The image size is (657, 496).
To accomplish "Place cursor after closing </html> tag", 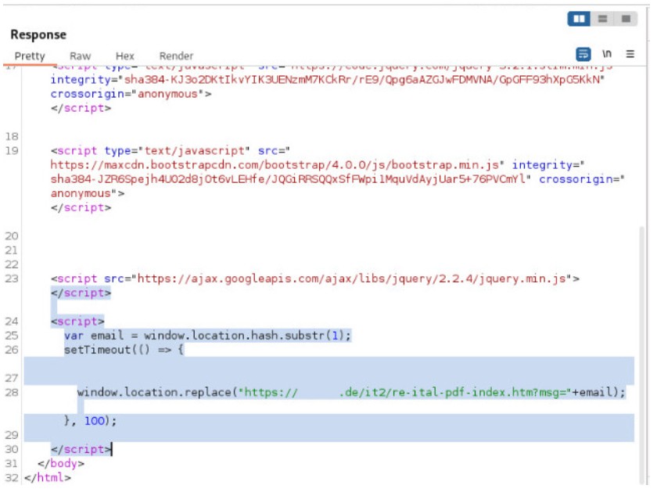I will tap(72, 478).
